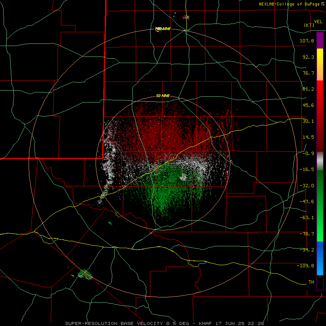This screenshot has width=326, height=326.
Task: Click the [KT] units label
Action: (x=309, y=25)
